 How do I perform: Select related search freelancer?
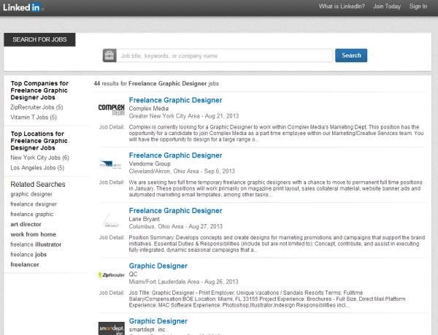point(25,264)
